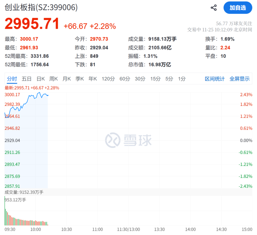Switch to 120分 chart interval
The image size is (257, 235).
(108, 79)
